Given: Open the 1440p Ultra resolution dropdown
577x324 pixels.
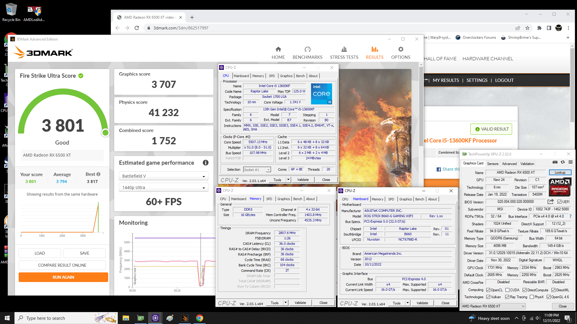Looking at the screenshot, I should point(163,187).
